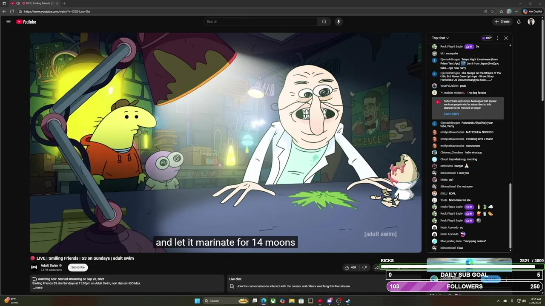Image resolution: width=545 pixels, height=306 pixels.
Task: Click the video title text
Action: click(x=85, y=258)
